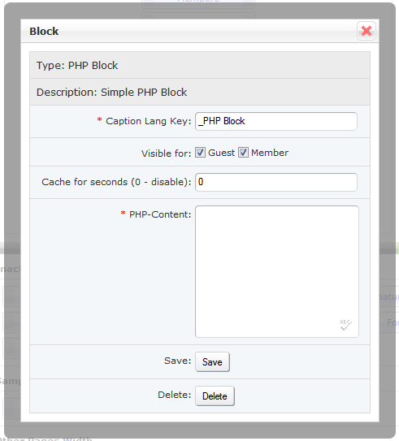Toggle the Member visibility checkbox

(243, 153)
